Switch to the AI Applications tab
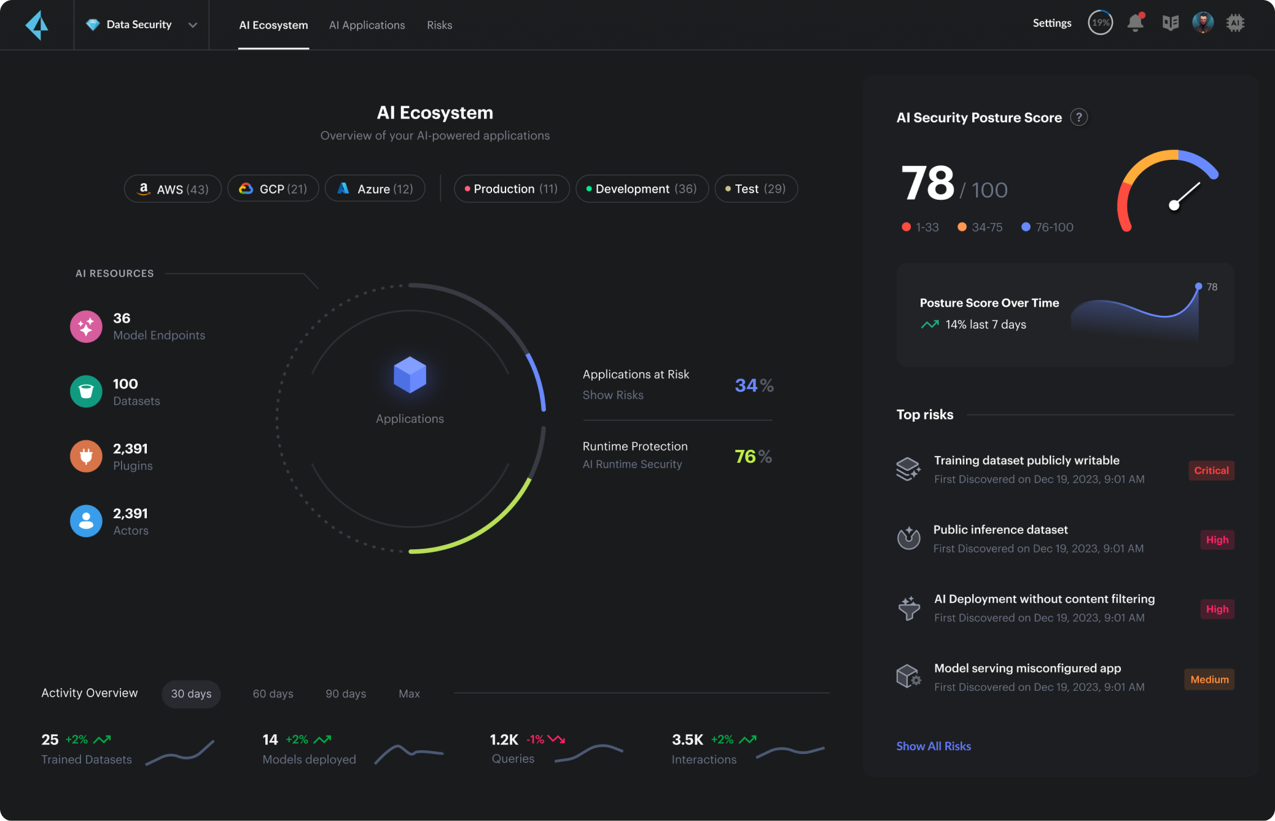Image resolution: width=1275 pixels, height=821 pixels. coord(367,25)
